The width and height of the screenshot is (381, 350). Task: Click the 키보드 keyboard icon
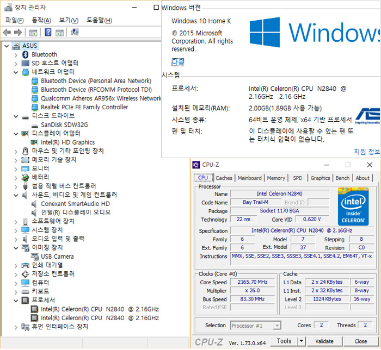25,291
